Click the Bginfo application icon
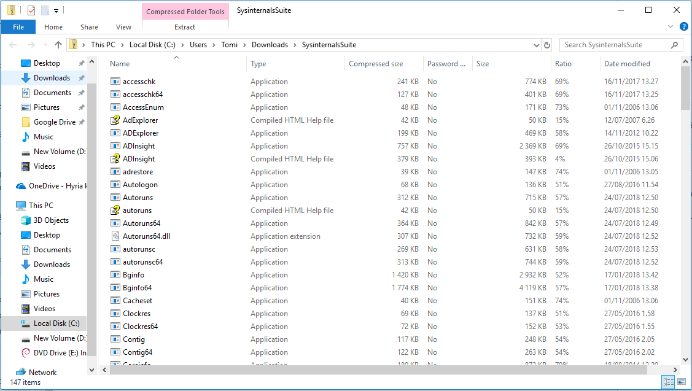The height and width of the screenshot is (391, 692). click(115, 275)
